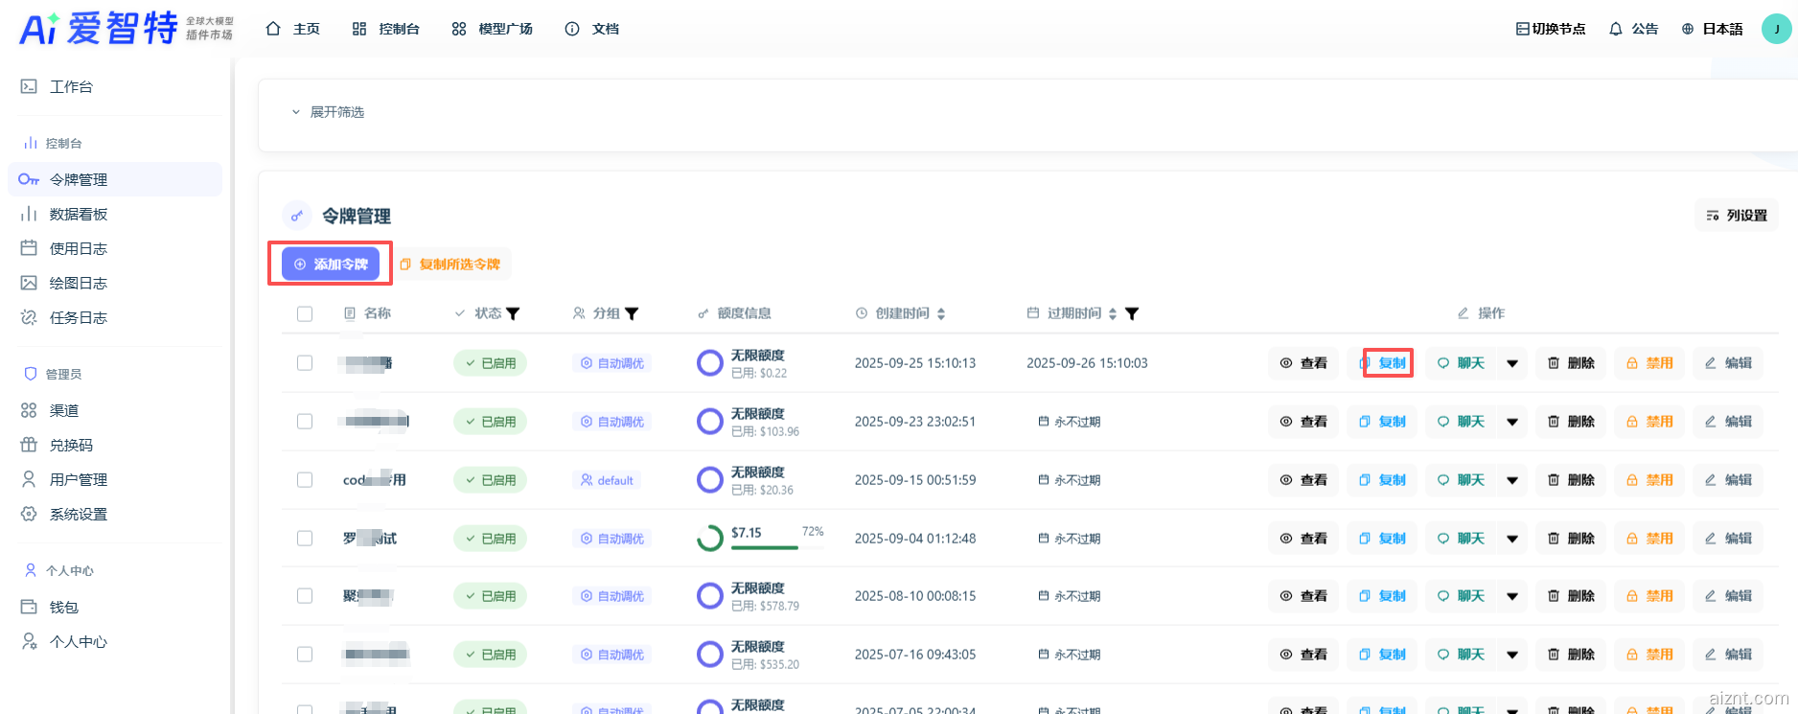Click 禁用 for the 2025-09-25 token
This screenshot has width=1798, height=714.
pos(1649,363)
